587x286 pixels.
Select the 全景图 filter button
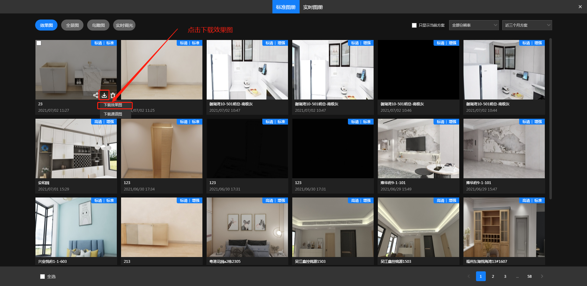(x=72, y=25)
